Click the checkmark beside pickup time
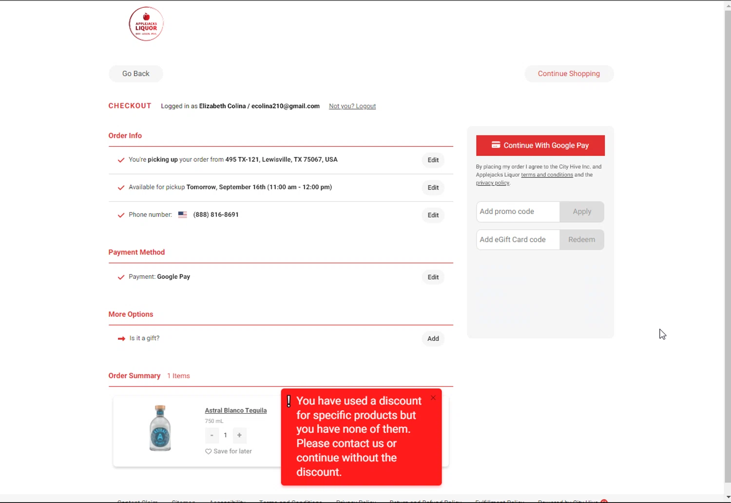 tap(121, 187)
